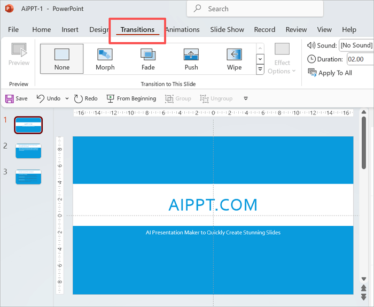Screen dimensions: 374x307
Task: Go to previous slide with double-up arrow
Action: click(x=364, y=288)
